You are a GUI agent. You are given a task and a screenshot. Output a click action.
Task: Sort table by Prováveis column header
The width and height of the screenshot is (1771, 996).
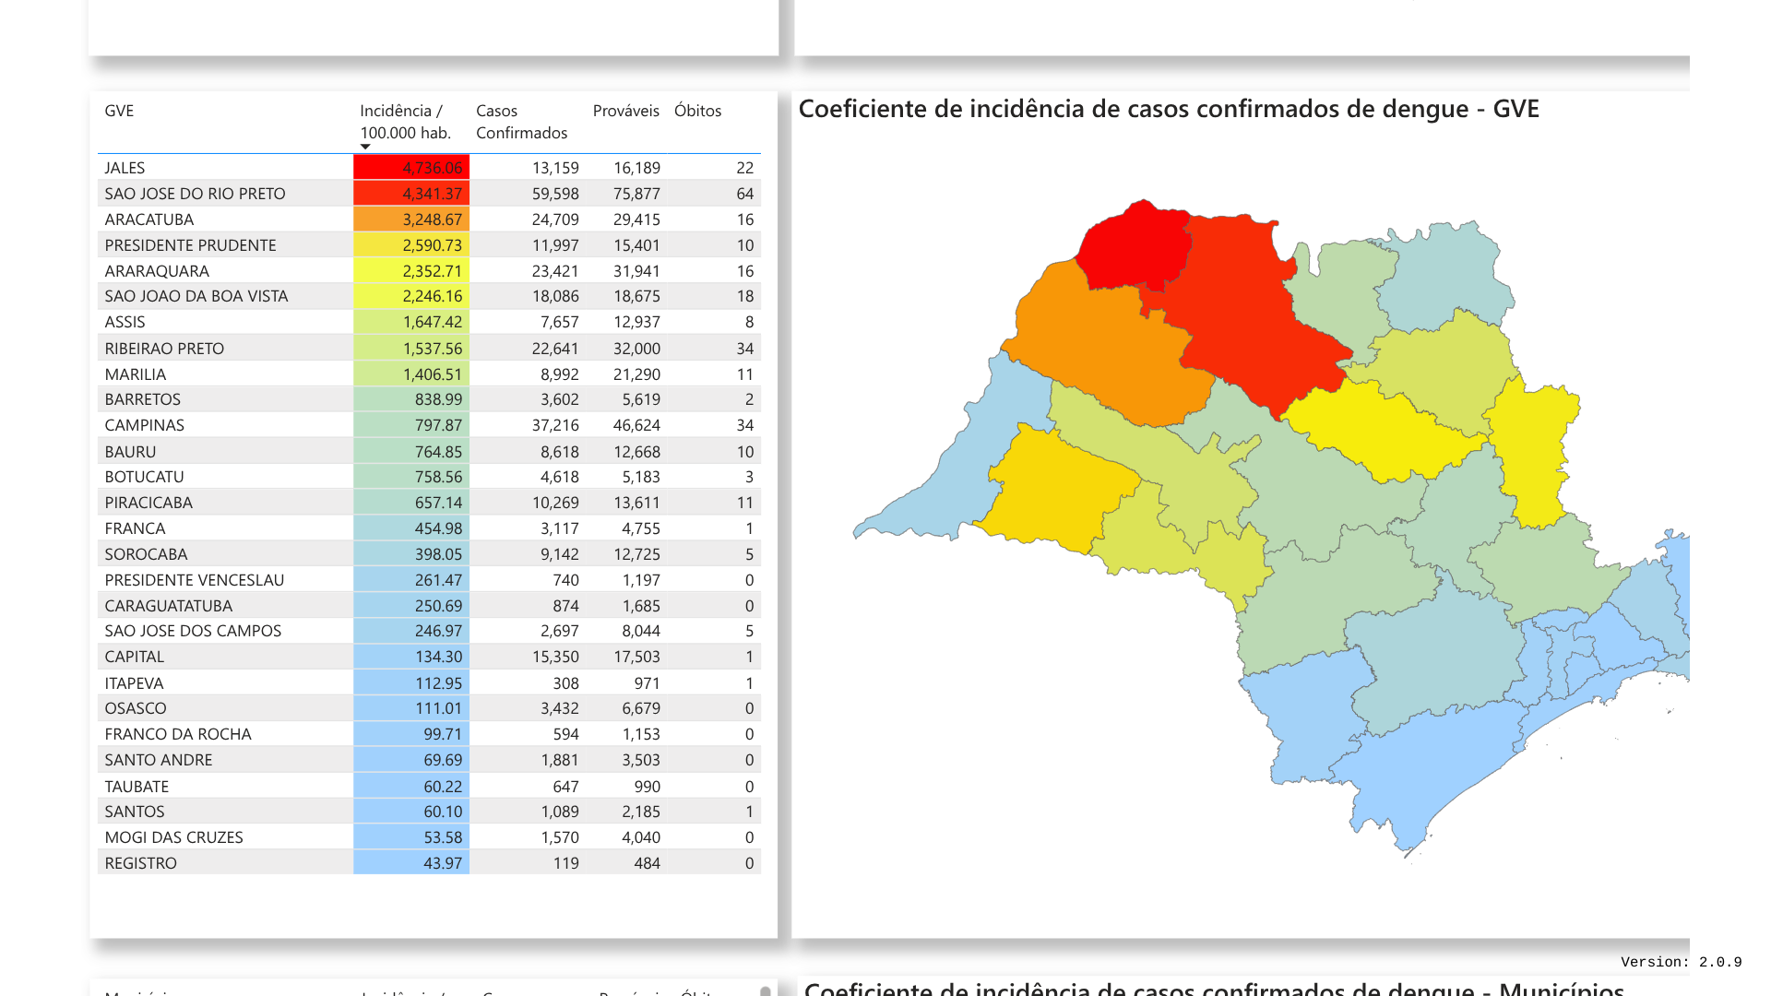click(x=625, y=111)
